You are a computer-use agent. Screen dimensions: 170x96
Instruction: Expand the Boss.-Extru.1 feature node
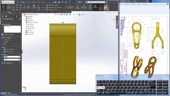[x=24, y=32]
